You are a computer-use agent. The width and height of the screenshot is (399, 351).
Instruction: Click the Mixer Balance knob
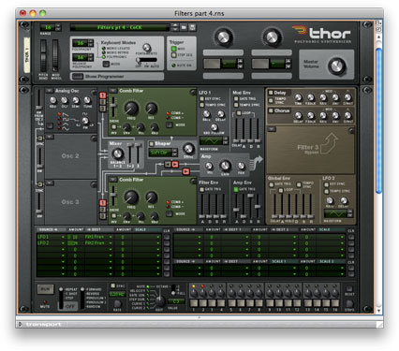118,154
